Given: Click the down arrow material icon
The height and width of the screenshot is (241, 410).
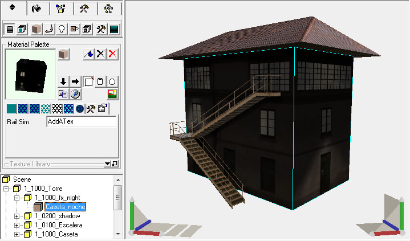Looking at the screenshot, I should [63, 81].
